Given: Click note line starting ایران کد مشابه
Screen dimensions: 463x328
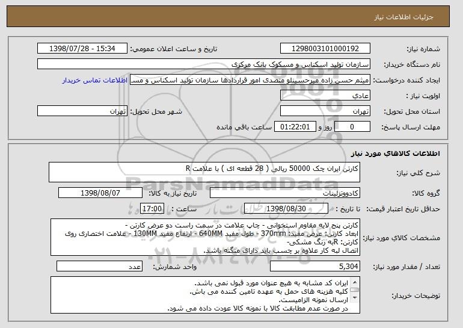Looking at the screenshot, I should (x=271, y=283).
